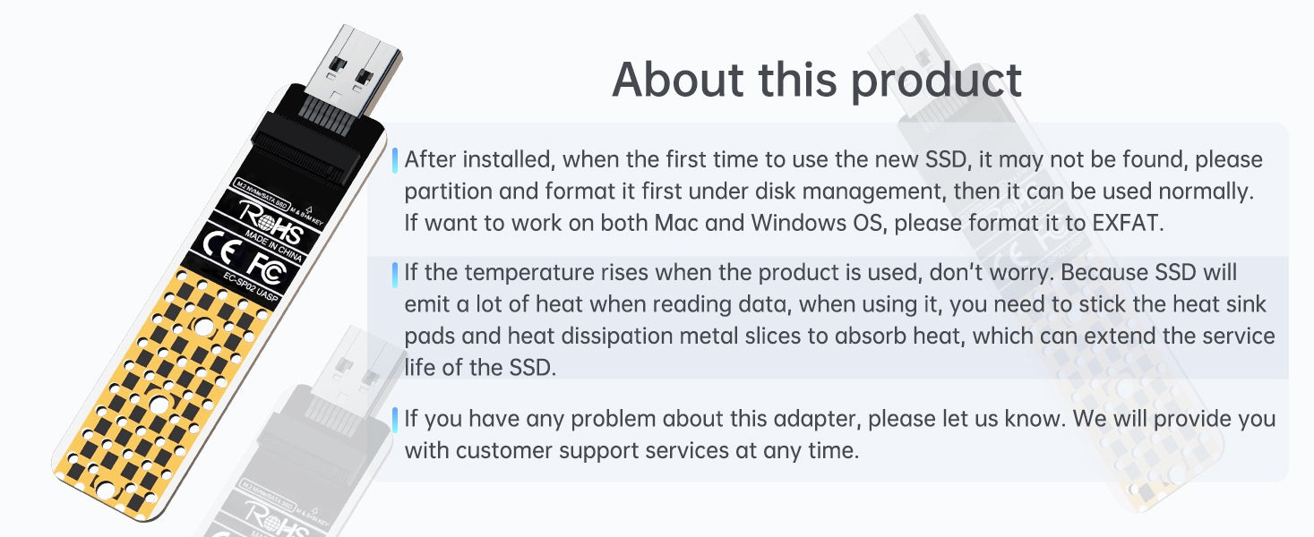The image size is (1314, 537).
Task: Click the 'M.2 NVMe/SATA SSD' label
Action: click(x=260, y=193)
